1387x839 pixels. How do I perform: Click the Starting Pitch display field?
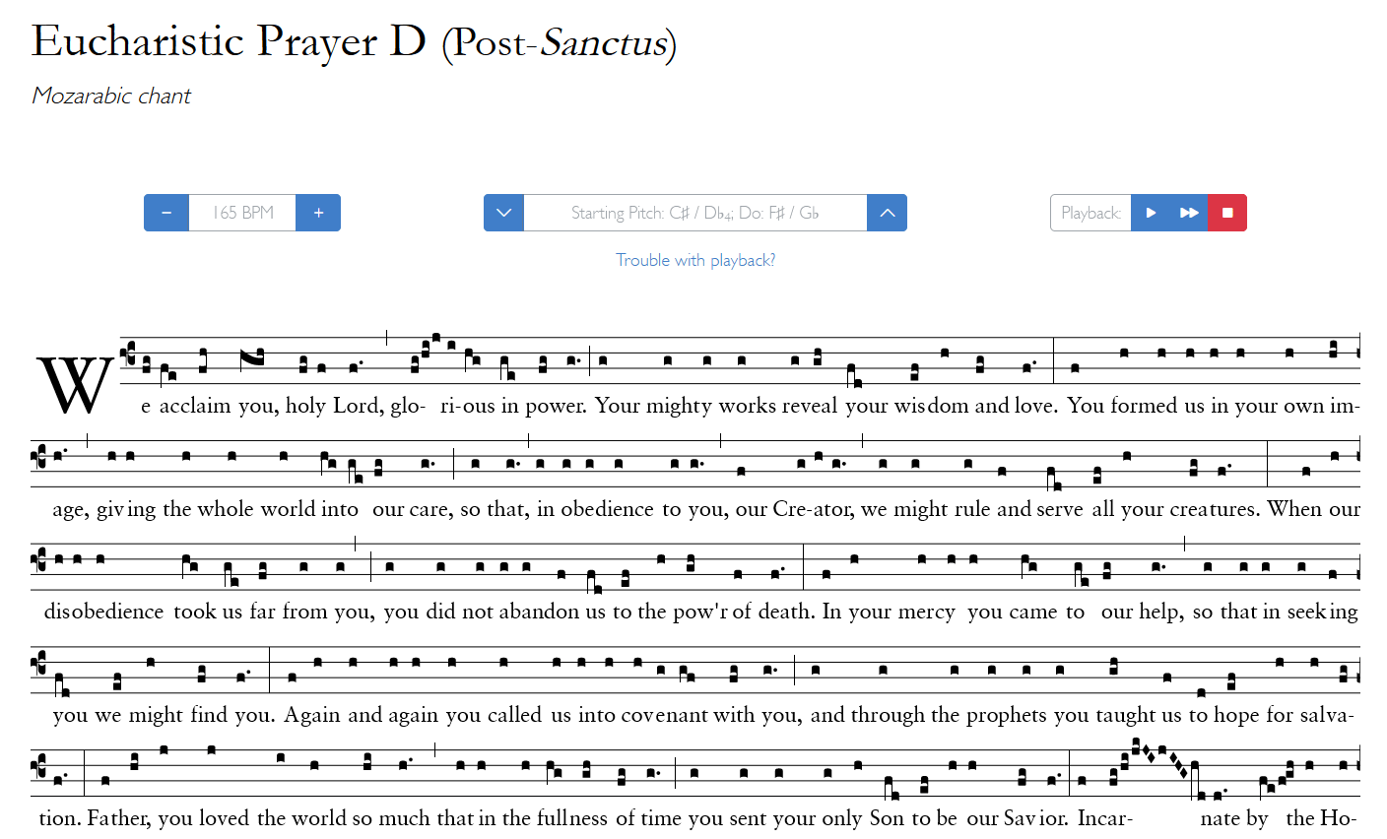[695, 213]
